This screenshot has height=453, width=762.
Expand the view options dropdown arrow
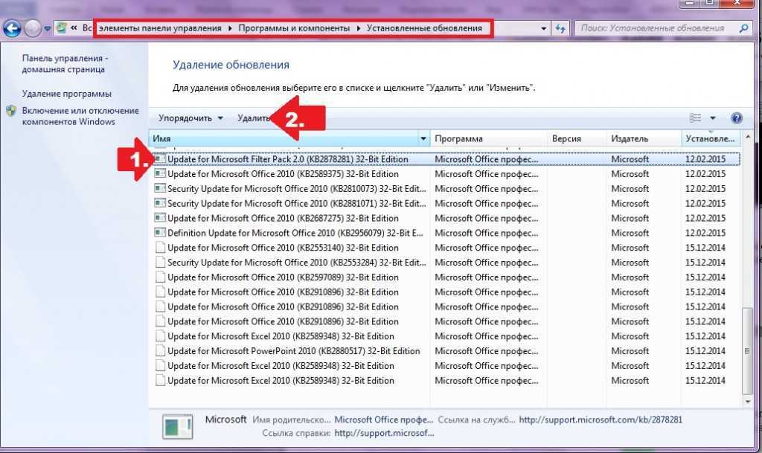(713, 118)
